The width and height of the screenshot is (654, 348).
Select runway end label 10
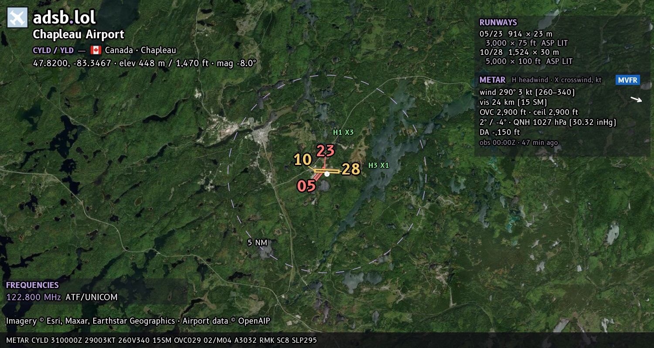point(303,160)
